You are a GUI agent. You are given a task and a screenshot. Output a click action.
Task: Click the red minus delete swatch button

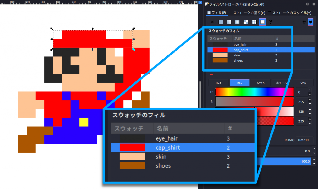pyautogui.click(x=211, y=75)
